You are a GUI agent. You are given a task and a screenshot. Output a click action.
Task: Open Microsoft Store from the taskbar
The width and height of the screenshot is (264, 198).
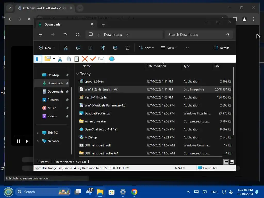point(111,192)
